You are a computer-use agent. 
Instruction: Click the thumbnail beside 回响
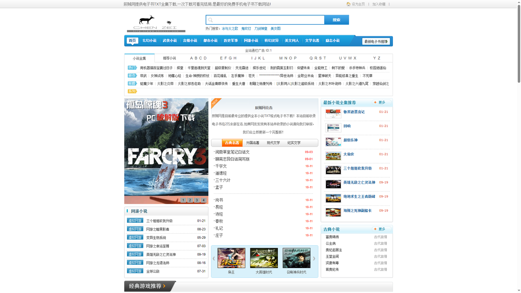tap(333, 128)
